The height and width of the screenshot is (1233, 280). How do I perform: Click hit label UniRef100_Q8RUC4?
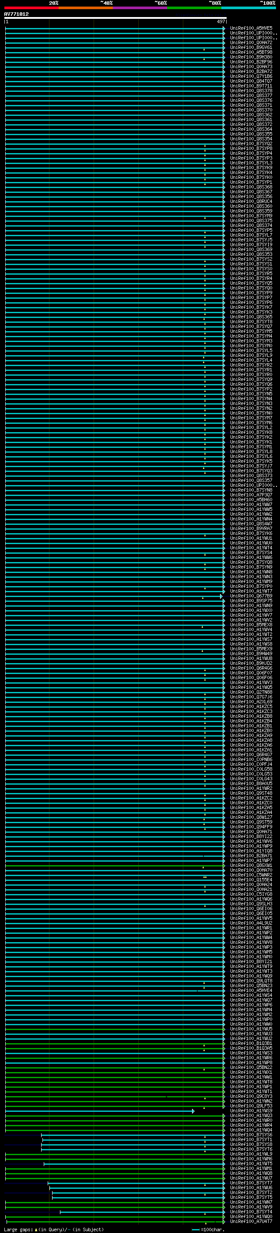tap(251, 202)
